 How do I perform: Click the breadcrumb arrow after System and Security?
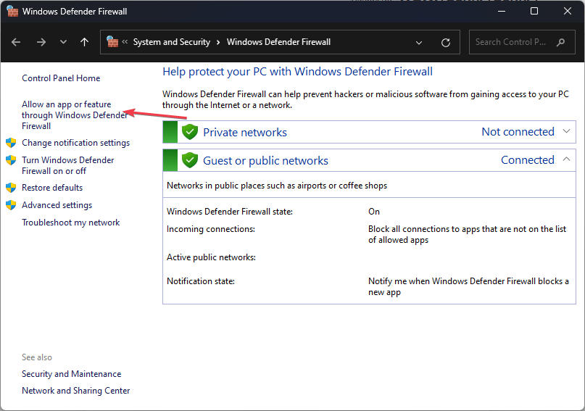219,42
